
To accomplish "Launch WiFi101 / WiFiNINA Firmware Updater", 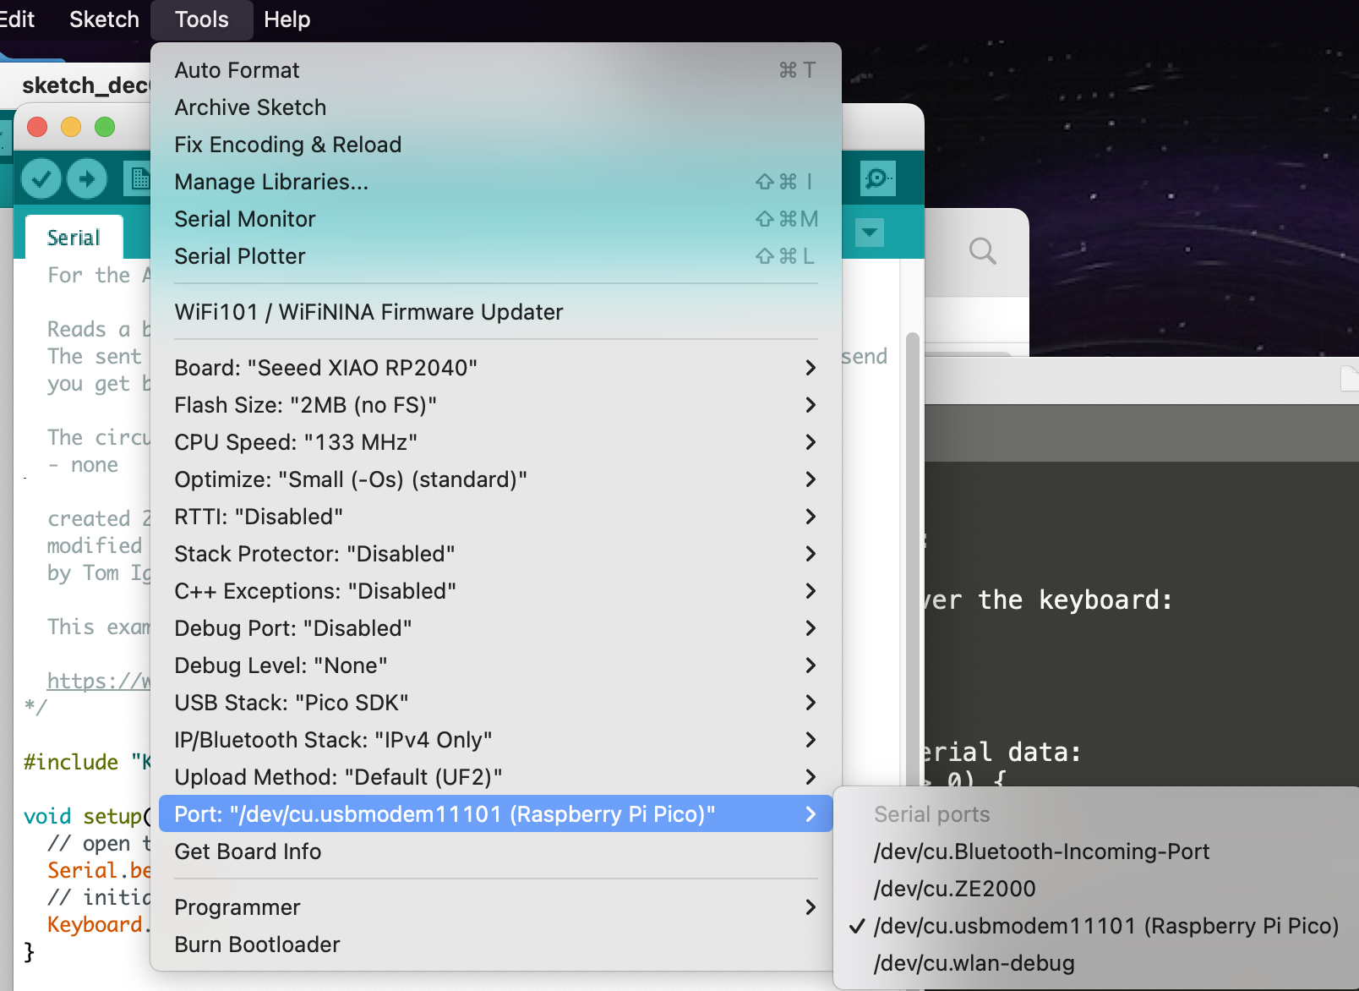I will [x=495, y=312].
